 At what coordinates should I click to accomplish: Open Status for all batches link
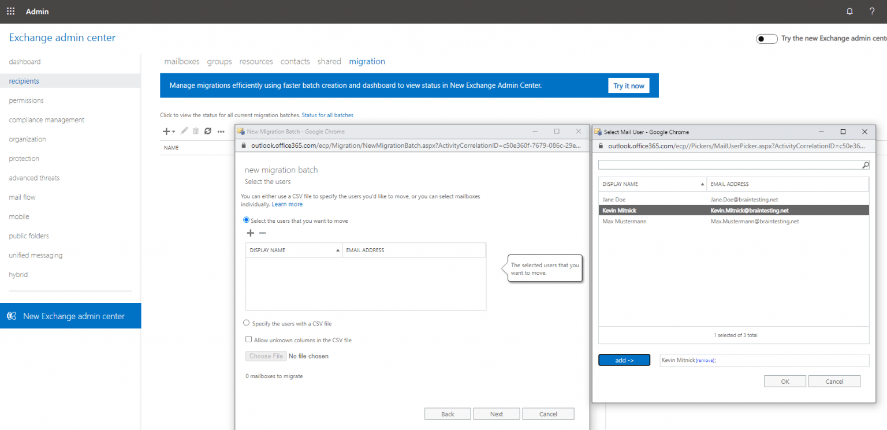(x=327, y=115)
